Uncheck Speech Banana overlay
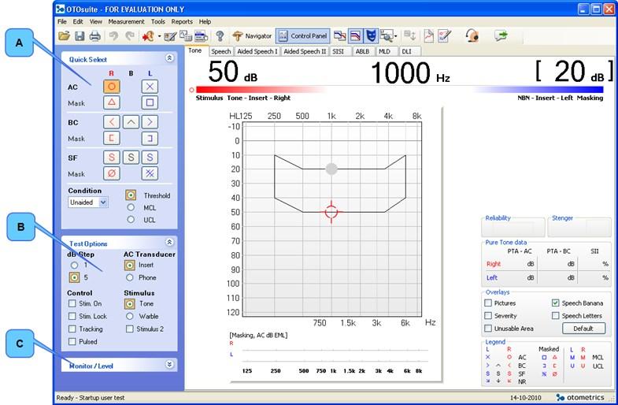Screen dimensions: 618x405 (x=555, y=303)
